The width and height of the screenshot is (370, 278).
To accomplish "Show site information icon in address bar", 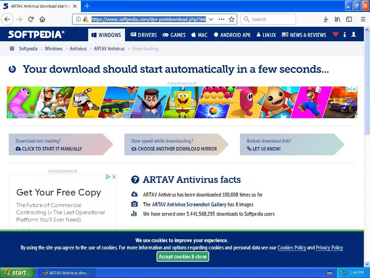I will point(78,19).
